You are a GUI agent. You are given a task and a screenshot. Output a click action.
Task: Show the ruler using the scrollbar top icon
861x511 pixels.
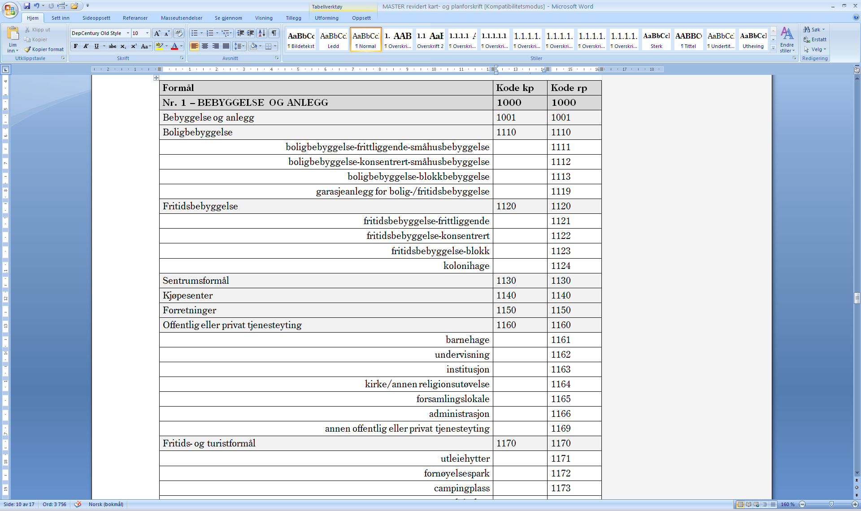click(857, 70)
